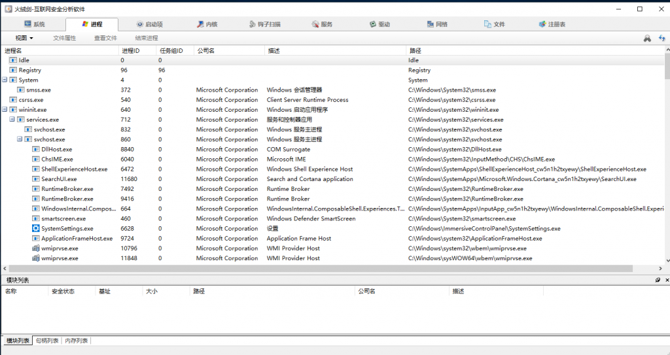
Task: Open the 系统 tab
Action: pyautogui.click(x=34, y=24)
